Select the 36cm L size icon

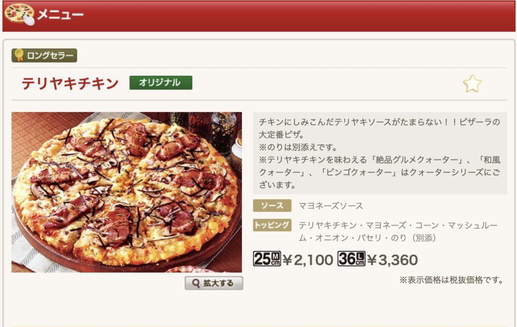pyautogui.click(x=351, y=259)
